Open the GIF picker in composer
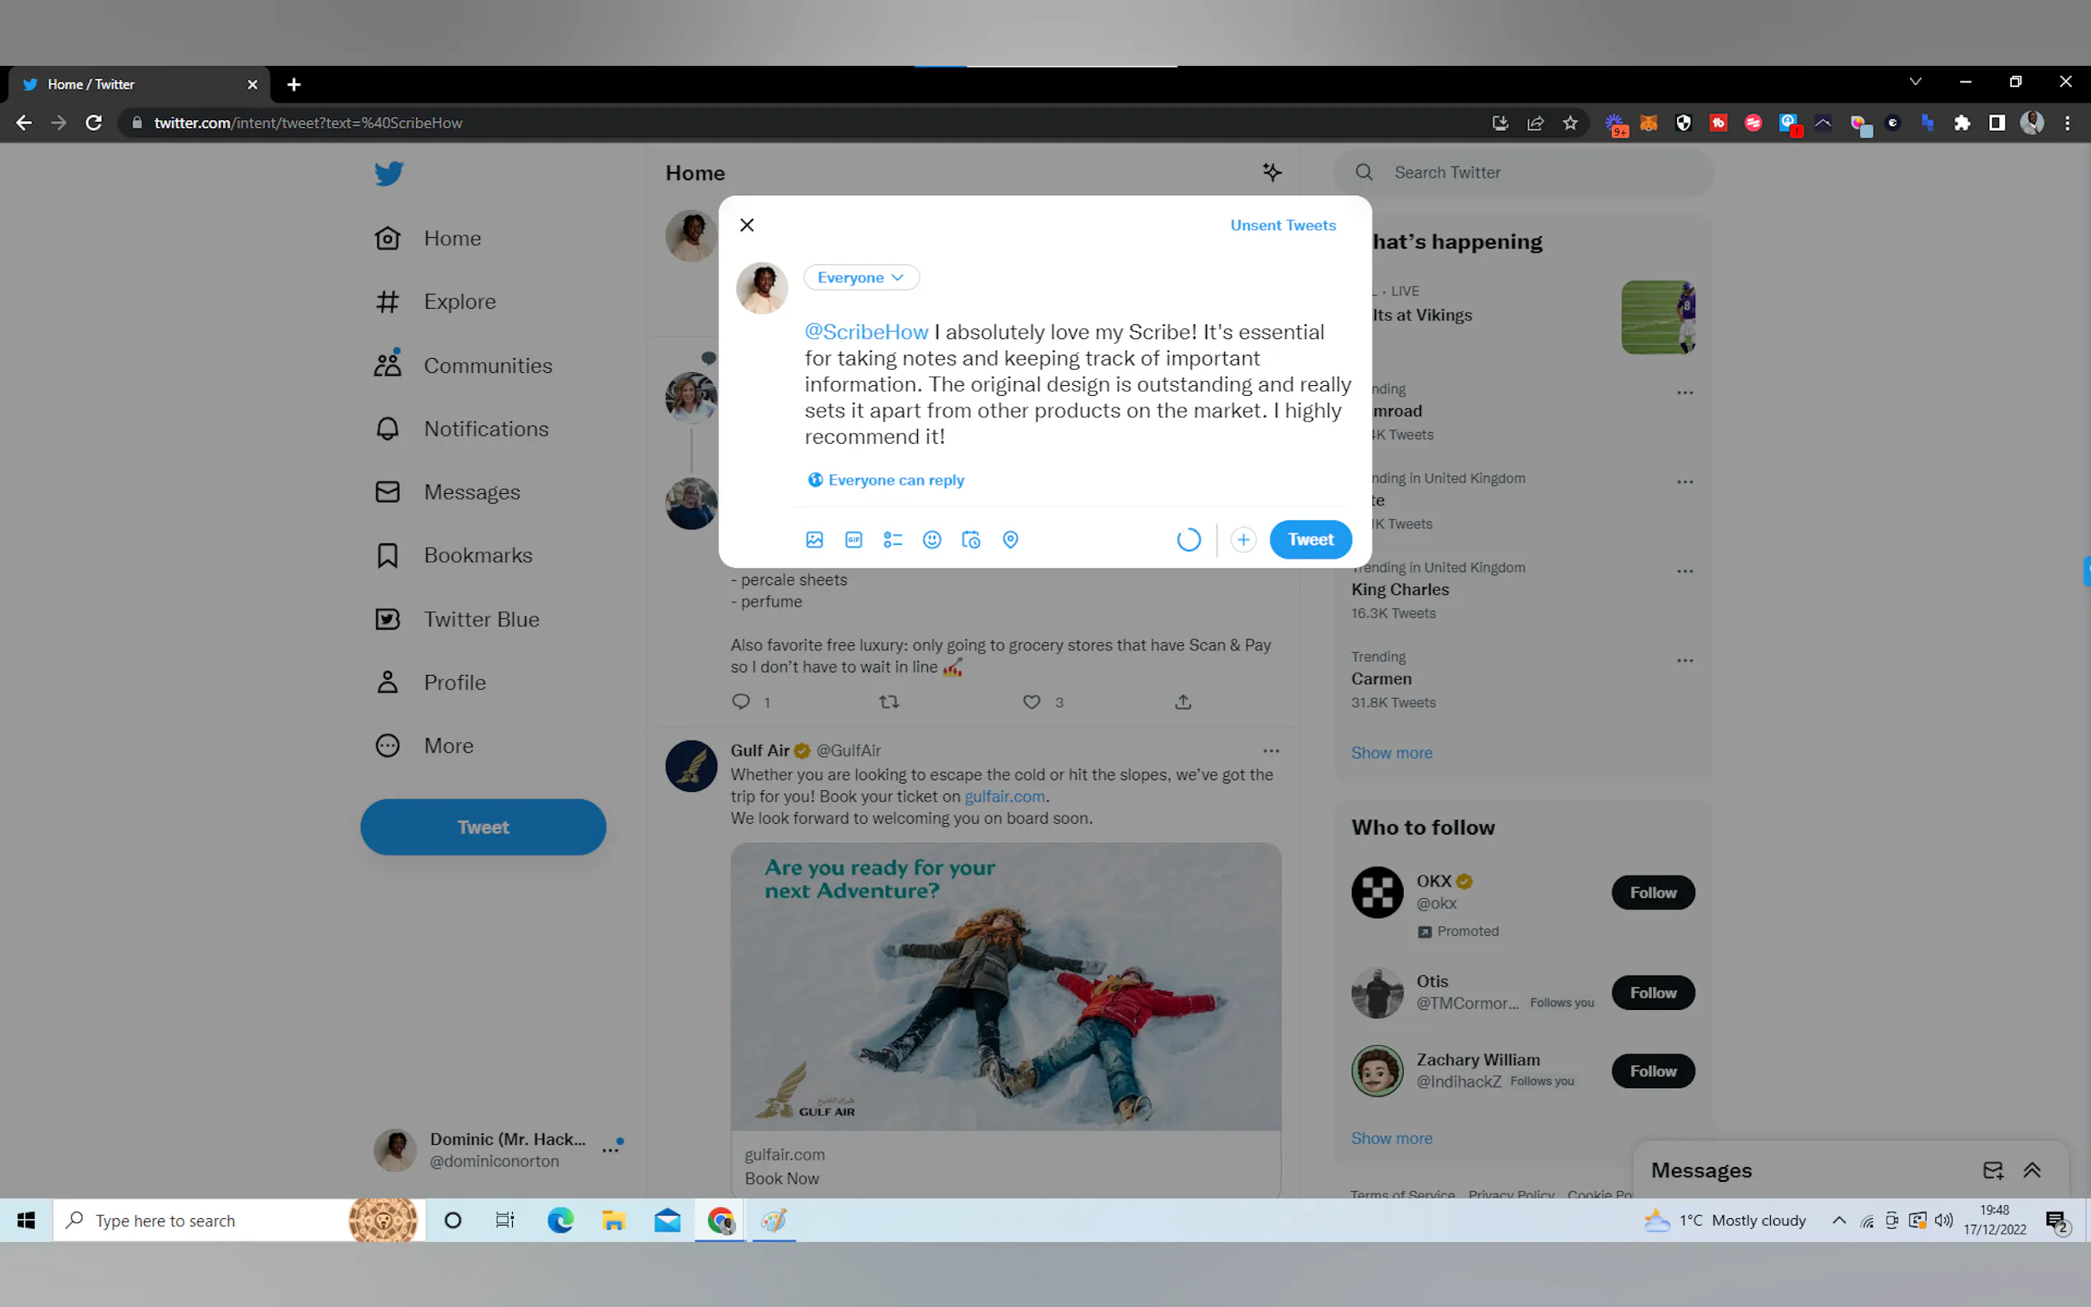 tap(853, 539)
